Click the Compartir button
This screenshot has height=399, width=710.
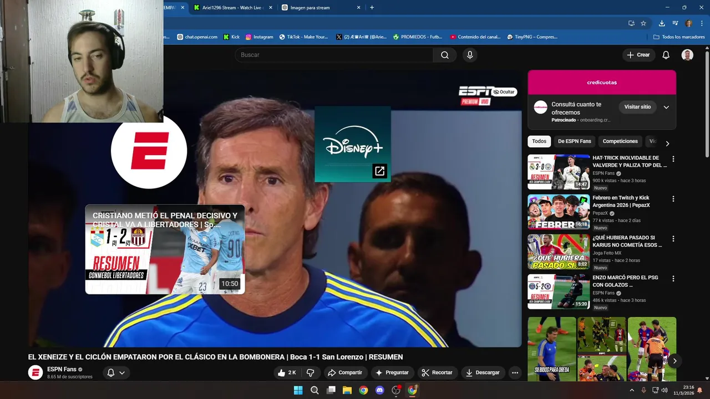click(x=344, y=372)
